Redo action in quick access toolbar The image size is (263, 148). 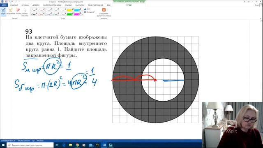click(16, 2)
